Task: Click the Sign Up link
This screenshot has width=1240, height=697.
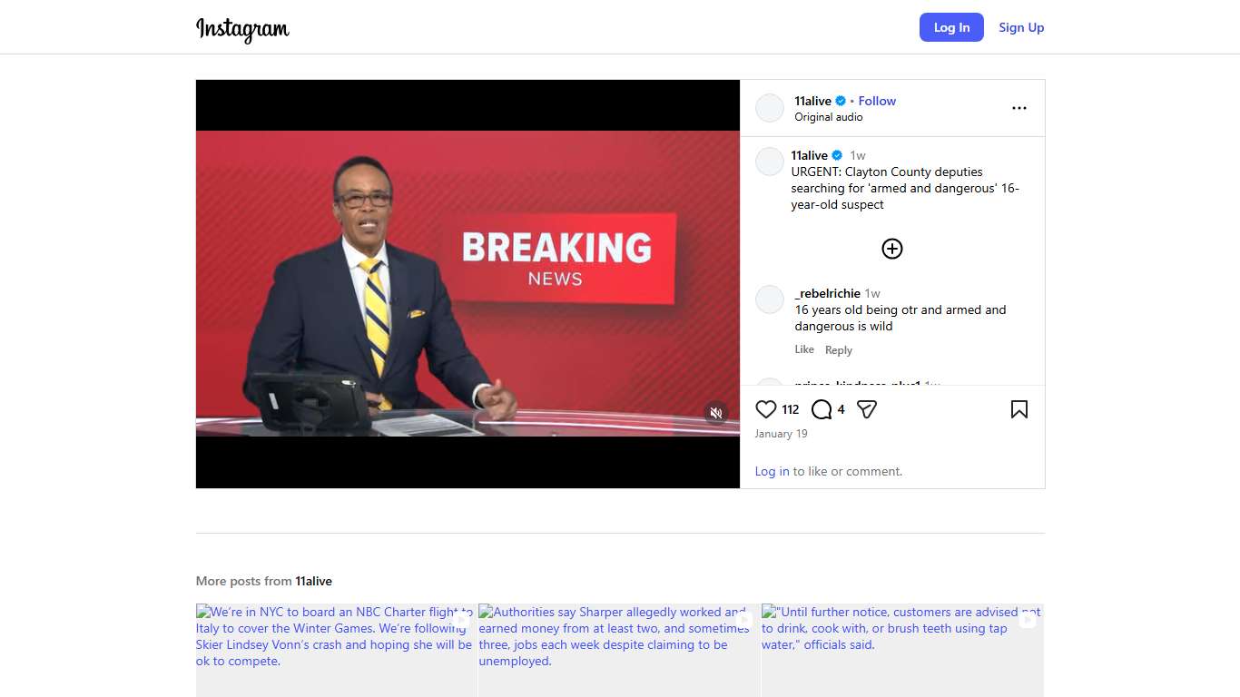Action: pos(1021,27)
